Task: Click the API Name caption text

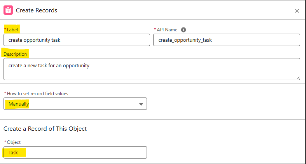Action: (167, 30)
